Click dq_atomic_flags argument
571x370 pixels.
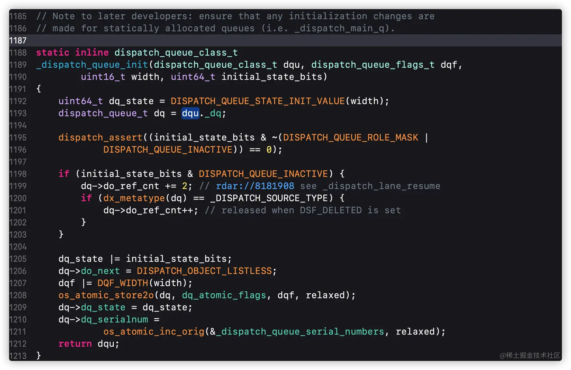pos(224,295)
